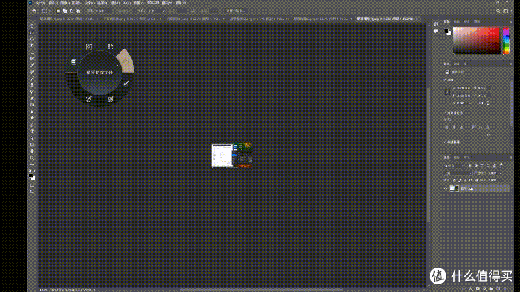Click flip vertical button in Properties
This screenshot has height=292, width=520.
point(488,103)
